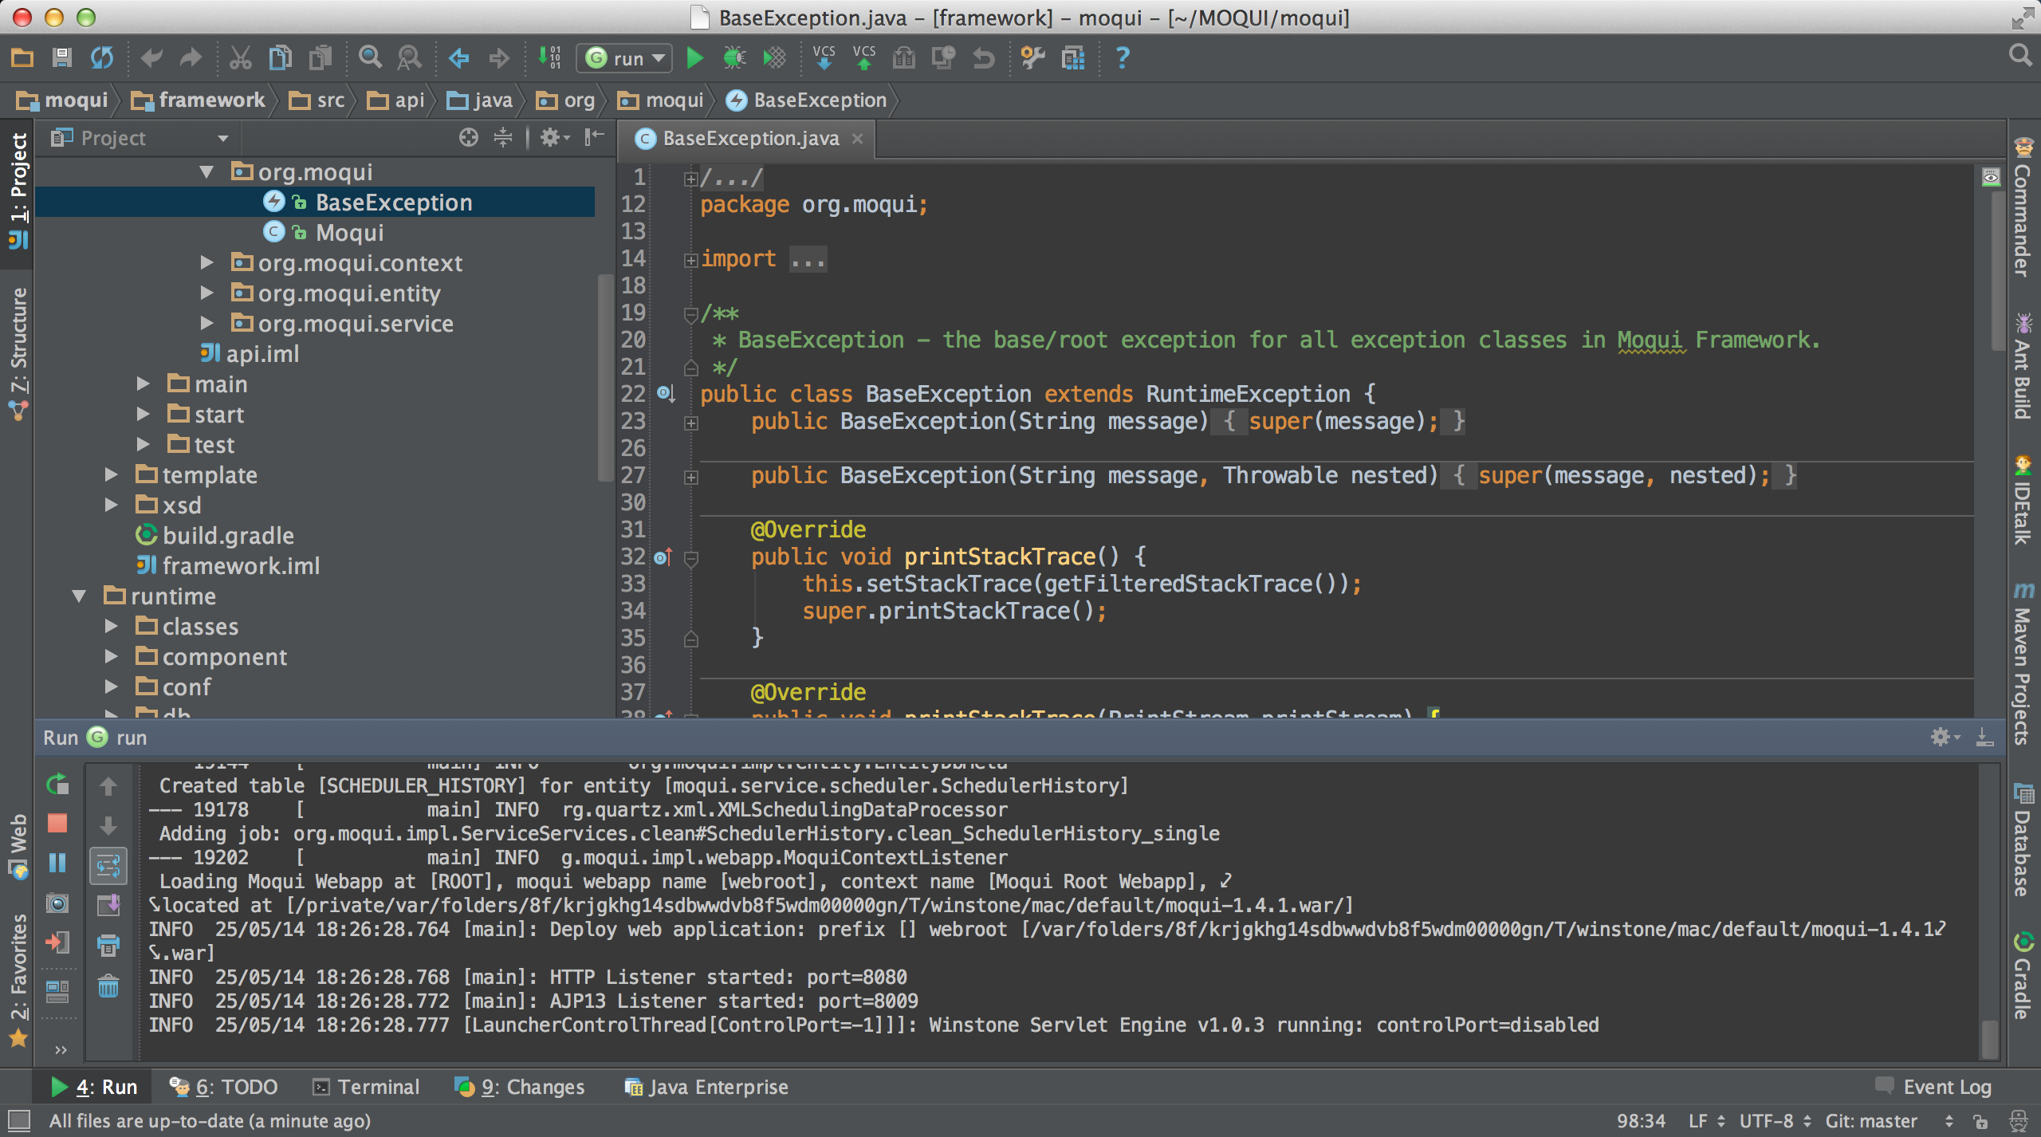
Task: Click Scroll from Source target icon
Action: point(469,138)
